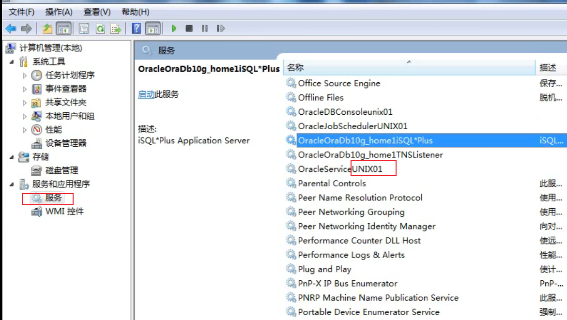The height and width of the screenshot is (320, 567).
Task: Click the gear icon beside Offline Files
Action: click(x=291, y=97)
